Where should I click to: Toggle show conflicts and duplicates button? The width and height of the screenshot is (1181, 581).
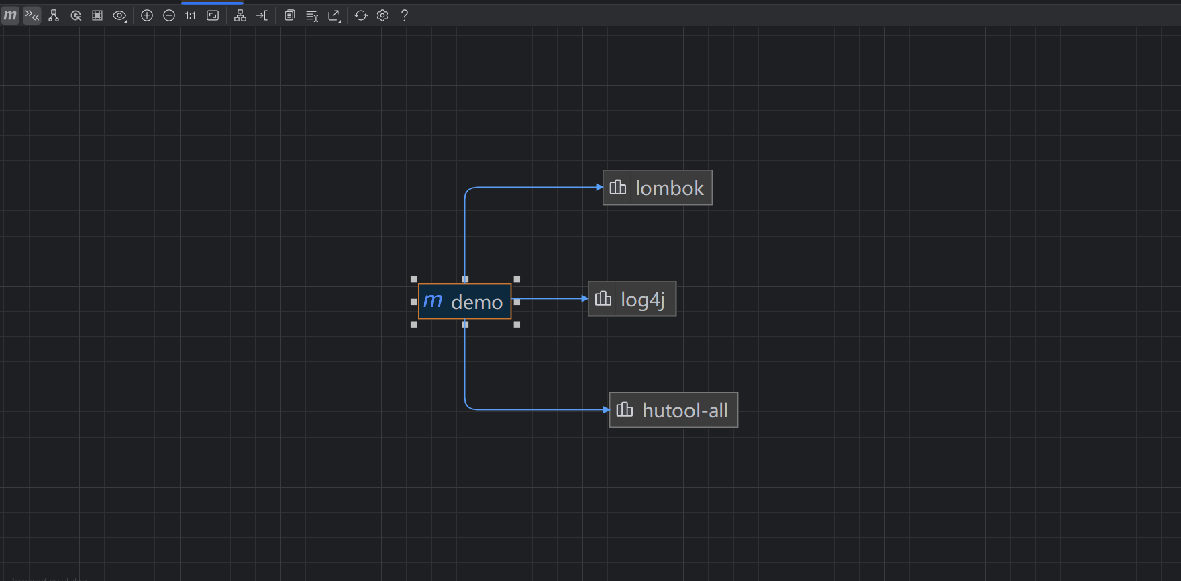tap(32, 15)
